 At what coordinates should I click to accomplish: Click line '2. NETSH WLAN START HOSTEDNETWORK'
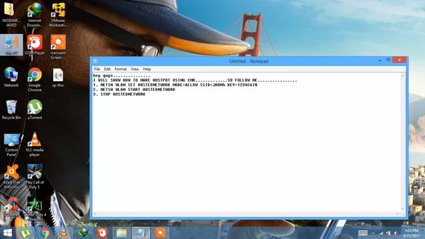[x=134, y=90]
